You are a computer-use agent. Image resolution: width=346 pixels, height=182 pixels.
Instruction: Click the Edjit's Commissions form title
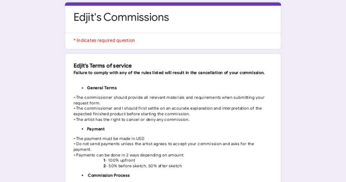click(x=121, y=17)
